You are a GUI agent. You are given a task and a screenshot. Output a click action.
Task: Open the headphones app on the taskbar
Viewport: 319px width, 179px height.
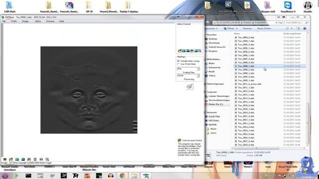tap(111, 176)
